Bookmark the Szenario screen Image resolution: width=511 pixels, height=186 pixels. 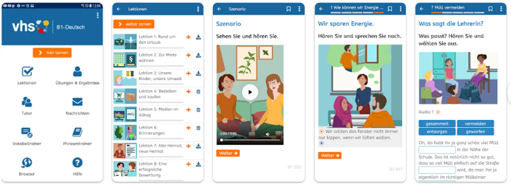click(x=289, y=9)
